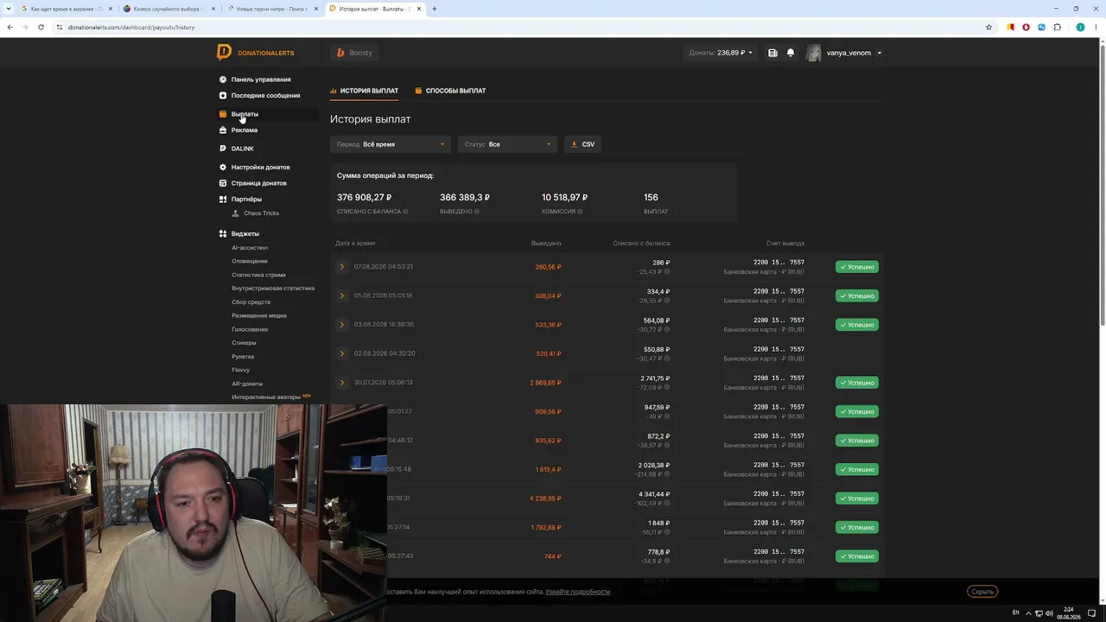Expand the 02.08.2026 04:32:20 payout row

point(342,353)
